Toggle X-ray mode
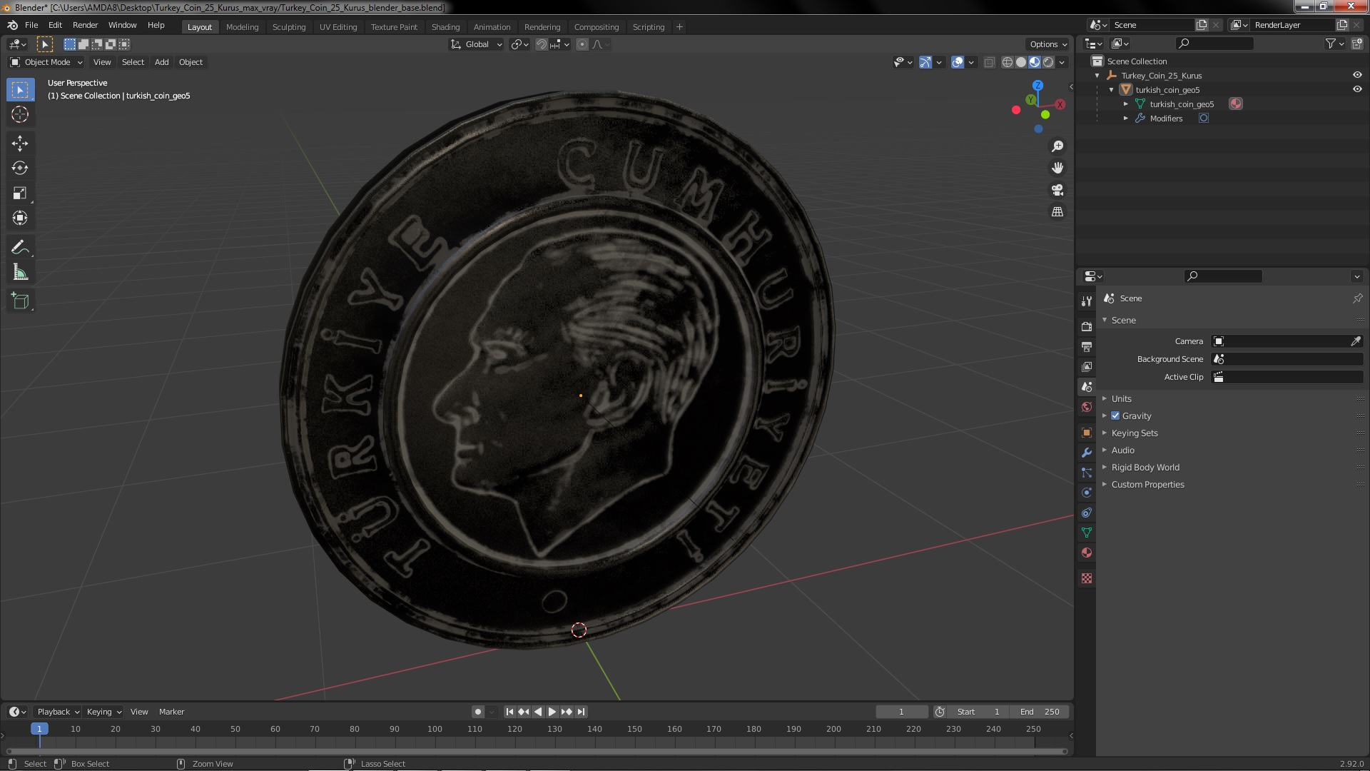 point(989,62)
